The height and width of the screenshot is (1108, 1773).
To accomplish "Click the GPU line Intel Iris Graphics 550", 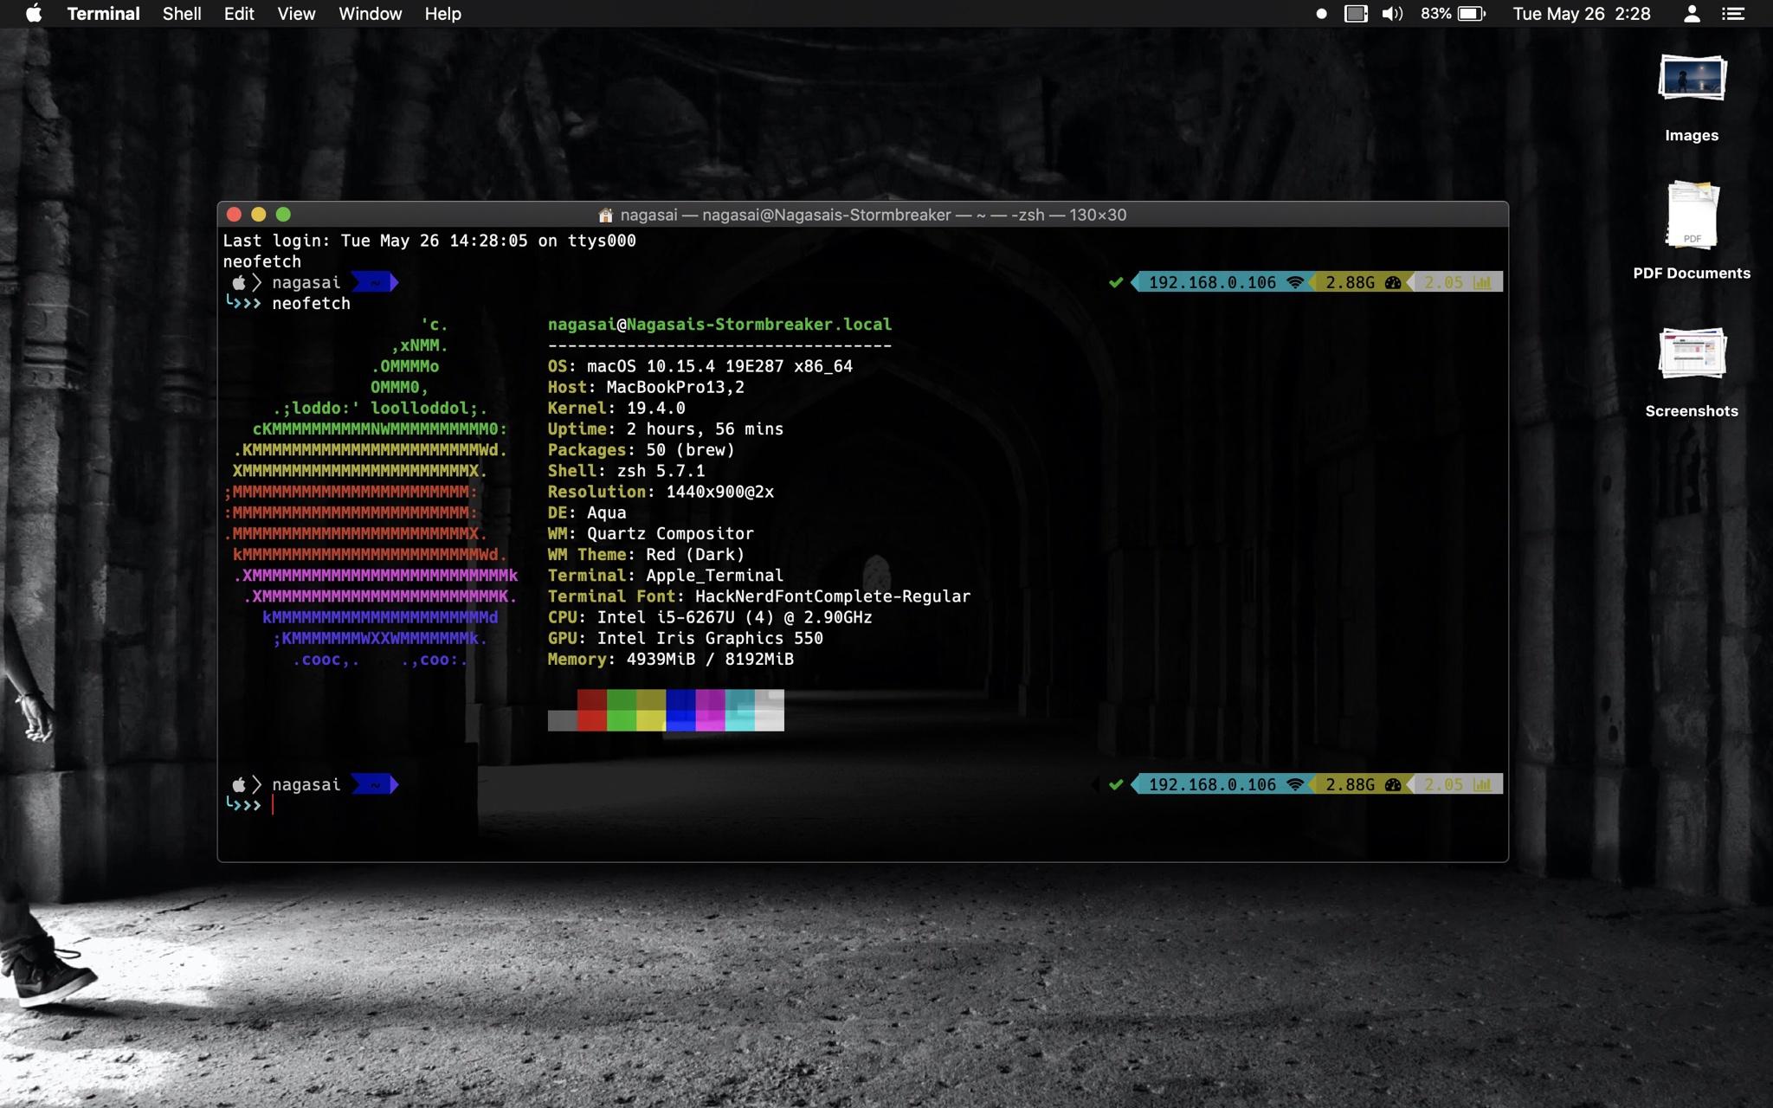I will pyautogui.click(x=685, y=638).
